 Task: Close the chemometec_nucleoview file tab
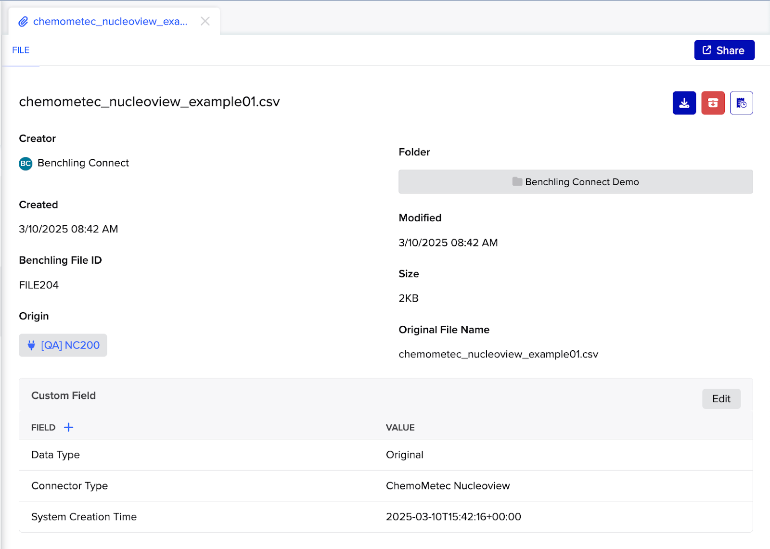pyautogui.click(x=205, y=21)
